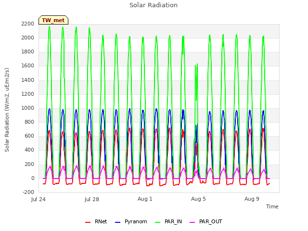Click the red RNet legend color marker

click(88, 222)
